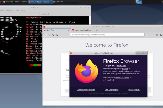
Task: Click the keep-above arrow in About dialog title bar
Action: tap(137, 53)
